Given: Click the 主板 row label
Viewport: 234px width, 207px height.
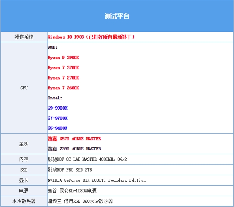Looking at the screenshot, I should pos(24,144).
